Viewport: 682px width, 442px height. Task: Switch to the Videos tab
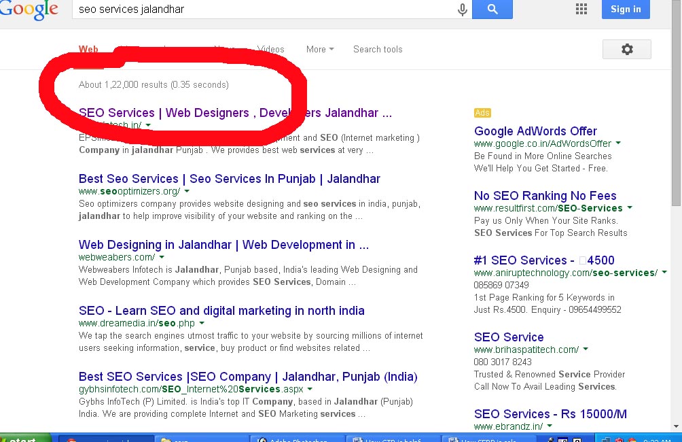270,49
